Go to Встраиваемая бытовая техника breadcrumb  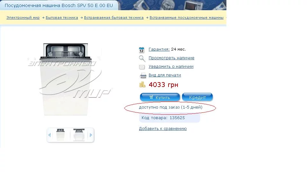pyautogui.click(x=114, y=18)
